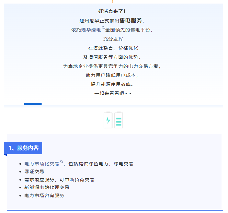
Task: Select the 在资源整合、价格优化 text line
Action: 113,48
